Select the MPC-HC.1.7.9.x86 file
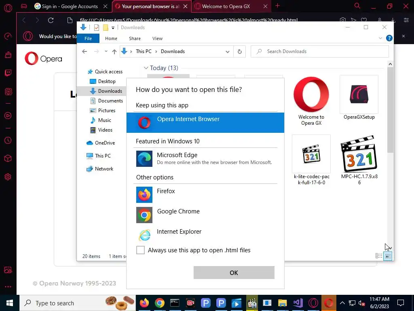This screenshot has width=414, height=311. click(359, 160)
